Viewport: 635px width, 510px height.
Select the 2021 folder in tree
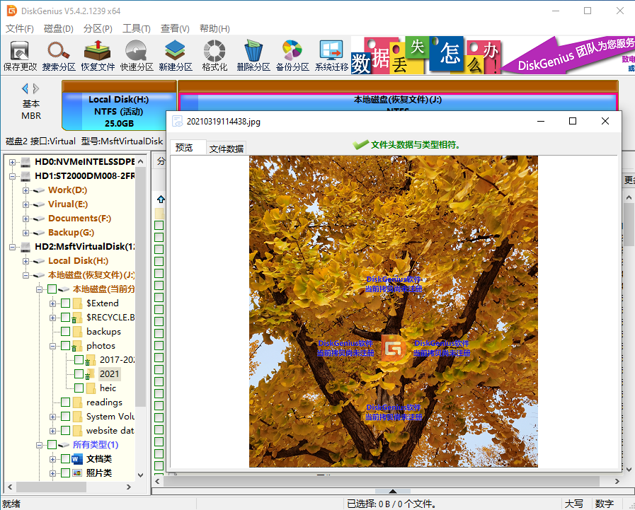tap(109, 374)
